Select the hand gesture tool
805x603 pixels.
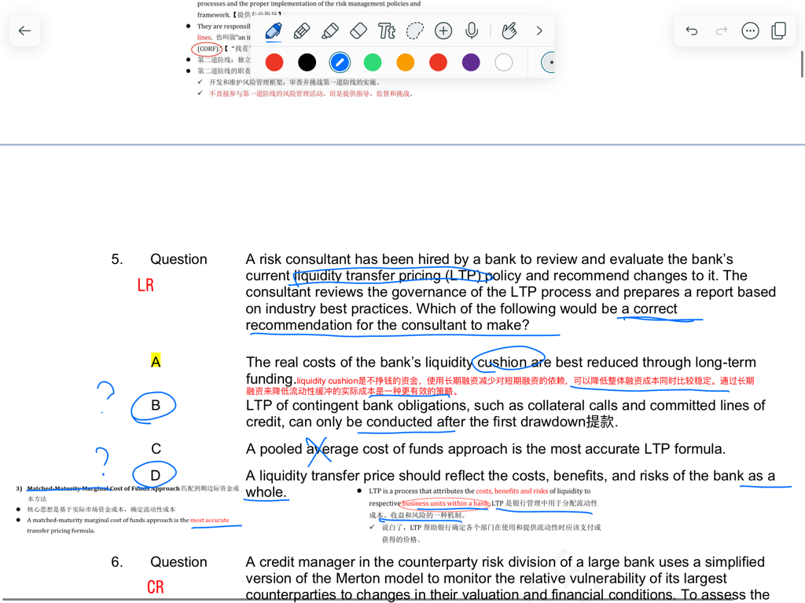(509, 31)
